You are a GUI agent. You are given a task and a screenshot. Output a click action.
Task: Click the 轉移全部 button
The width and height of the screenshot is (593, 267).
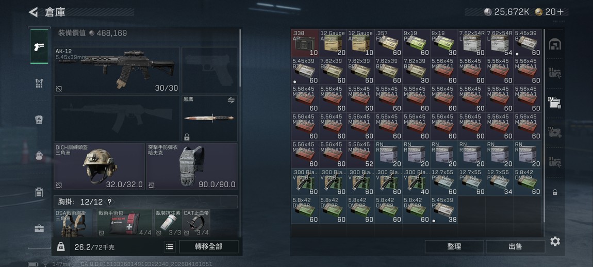tap(209, 246)
